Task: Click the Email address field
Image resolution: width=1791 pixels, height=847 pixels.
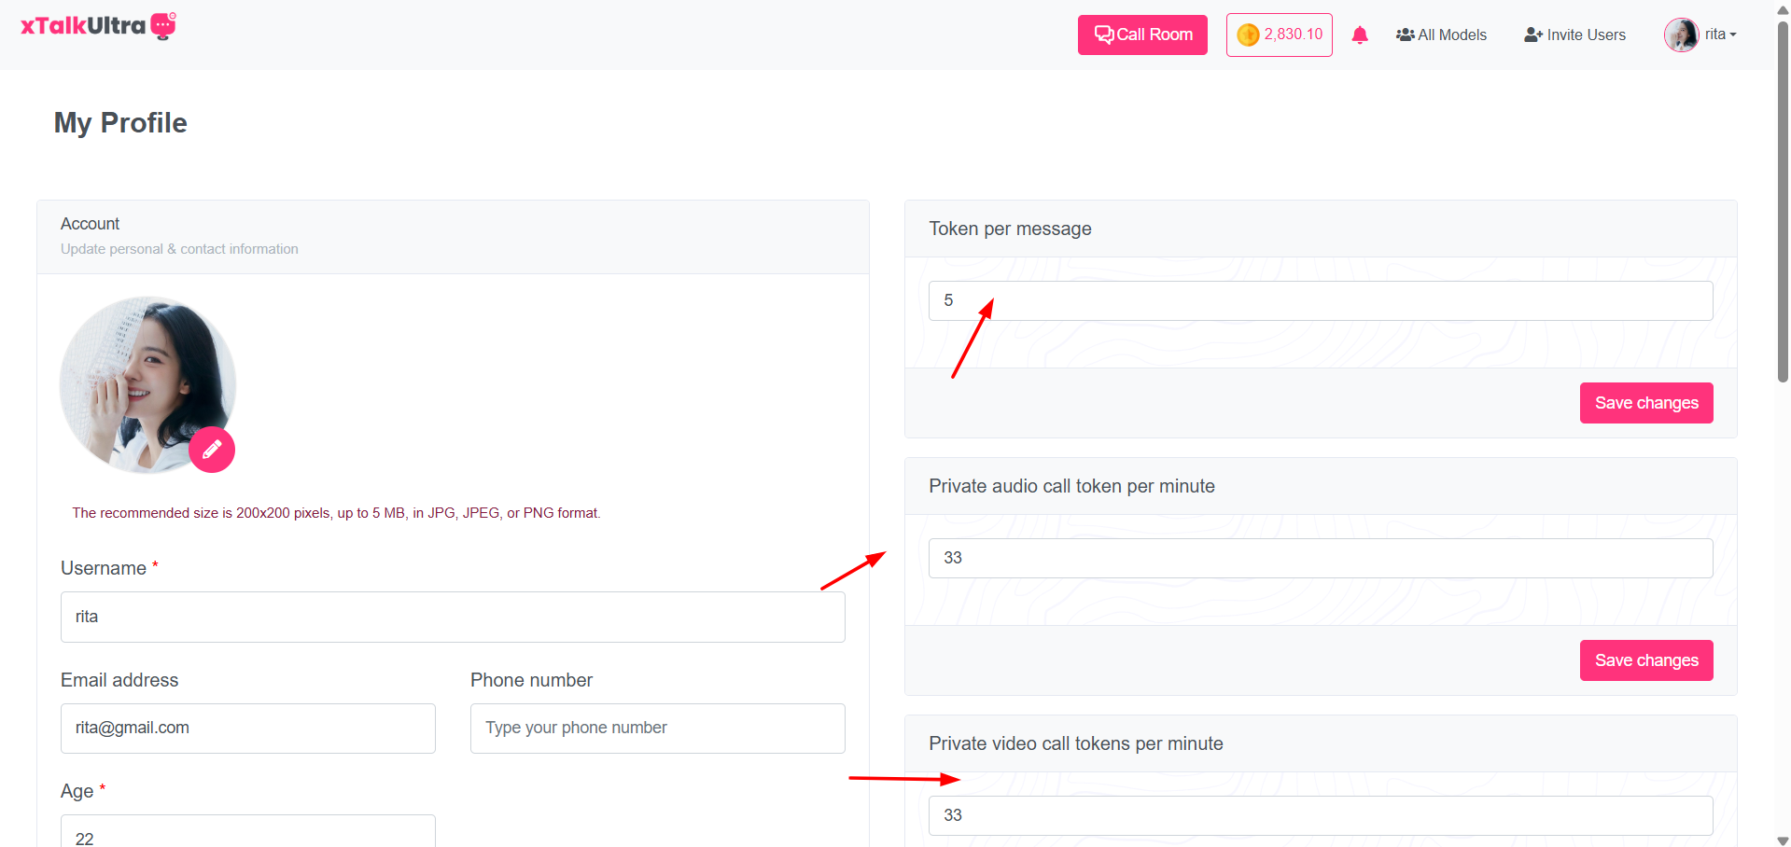Action: tap(247, 728)
